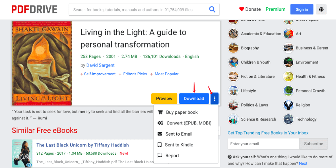Click the email input field
Screen dimensions: 336x168
[x=263, y=144]
